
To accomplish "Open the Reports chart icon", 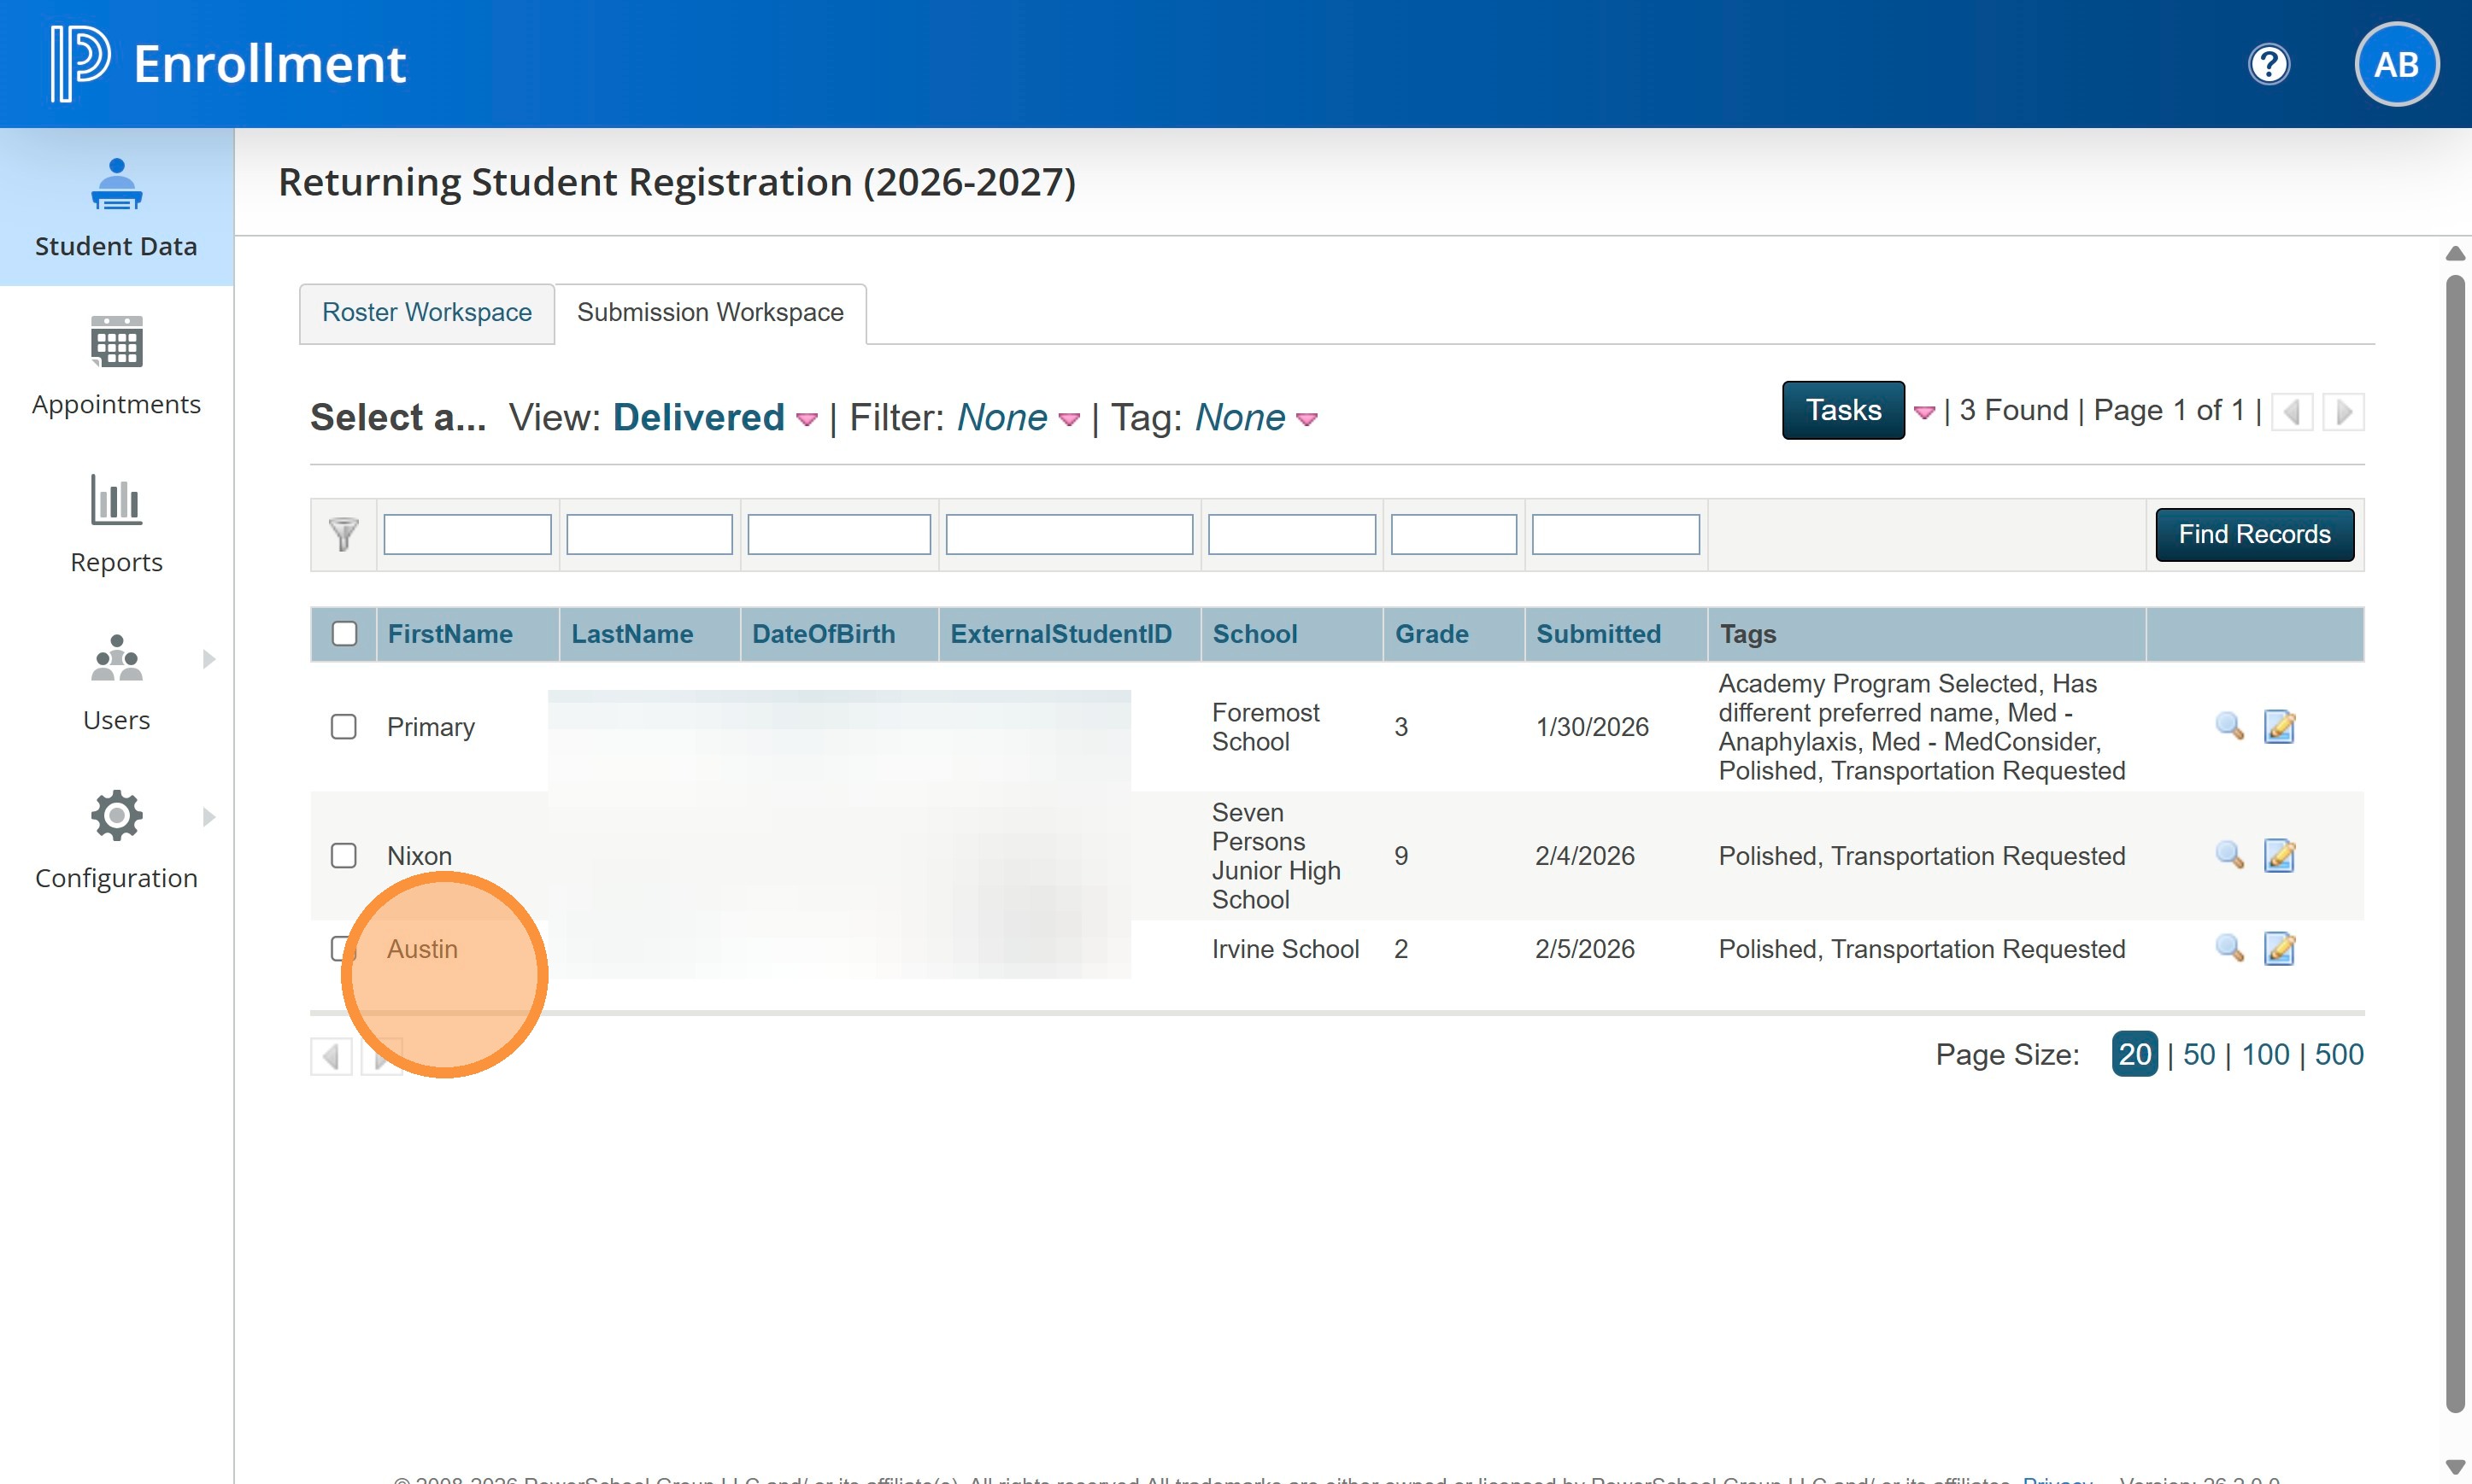I will (116, 500).
